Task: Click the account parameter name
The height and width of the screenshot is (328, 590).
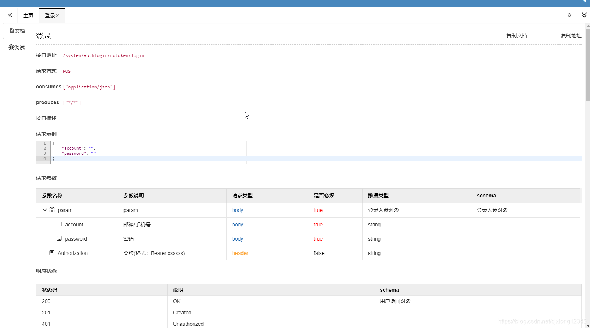Action: coord(74,225)
